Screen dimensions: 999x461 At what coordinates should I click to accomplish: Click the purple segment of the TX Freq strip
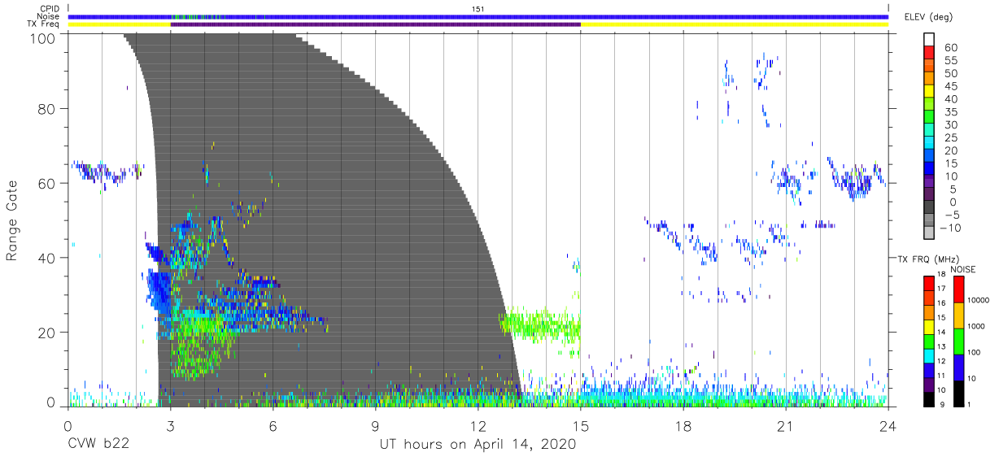coord(376,24)
